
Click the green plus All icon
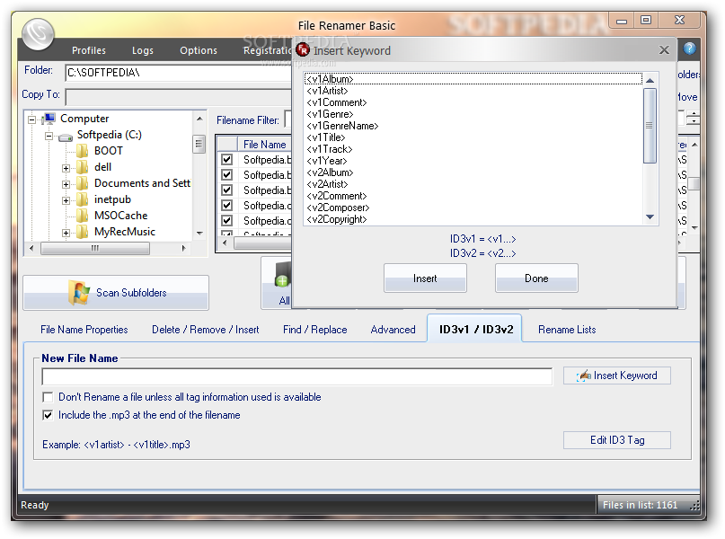(x=282, y=280)
